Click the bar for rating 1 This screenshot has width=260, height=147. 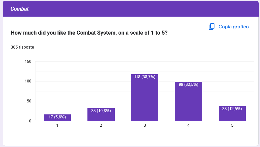(57, 119)
